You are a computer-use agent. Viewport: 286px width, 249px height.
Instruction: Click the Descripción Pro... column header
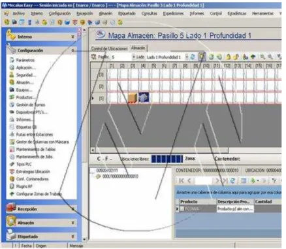[235, 202]
